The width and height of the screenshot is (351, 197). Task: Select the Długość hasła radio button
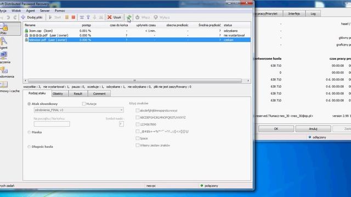29,147
